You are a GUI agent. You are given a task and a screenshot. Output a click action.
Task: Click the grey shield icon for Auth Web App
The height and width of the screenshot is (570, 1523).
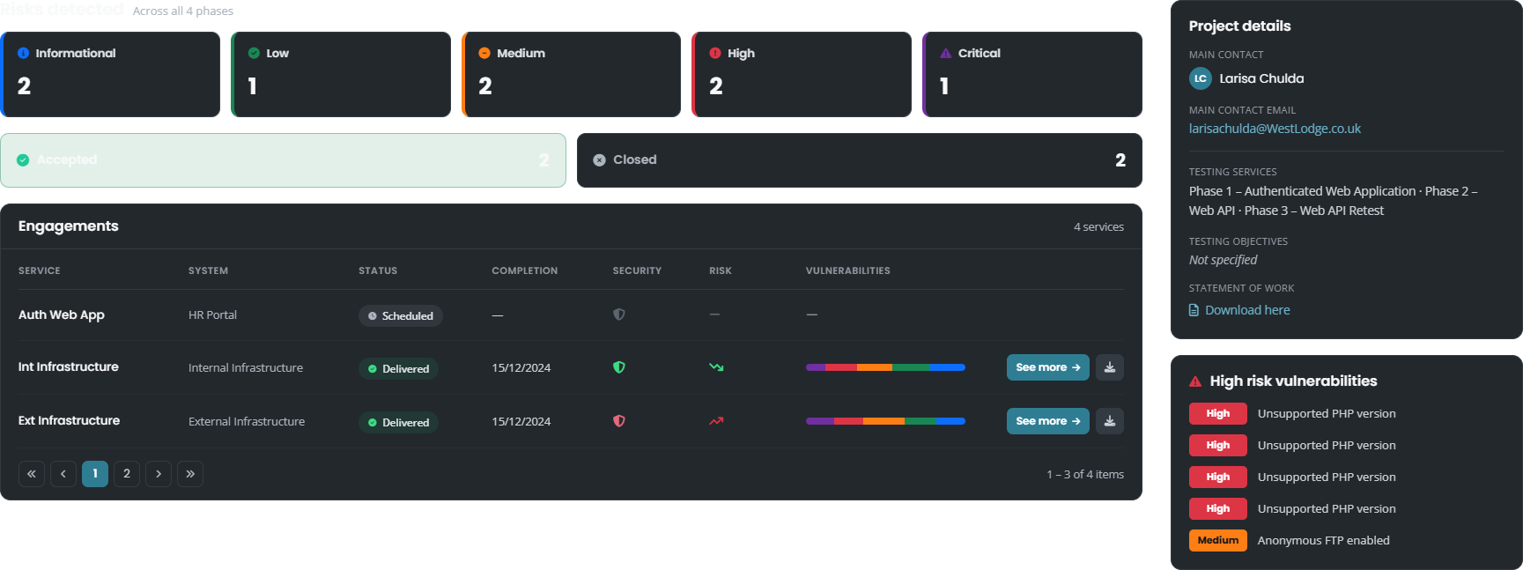(x=619, y=315)
